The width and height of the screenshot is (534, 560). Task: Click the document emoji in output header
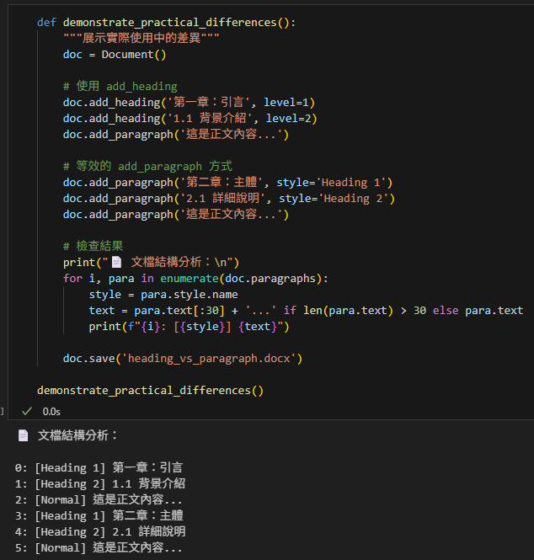(x=24, y=435)
